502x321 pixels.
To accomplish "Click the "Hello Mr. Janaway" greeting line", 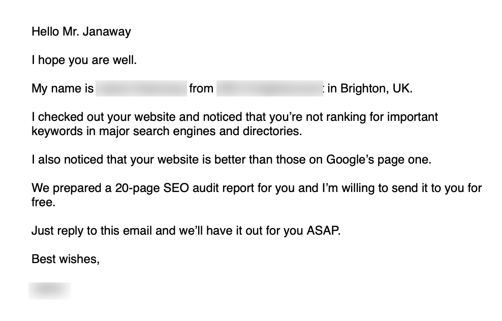I will (x=81, y=31).
